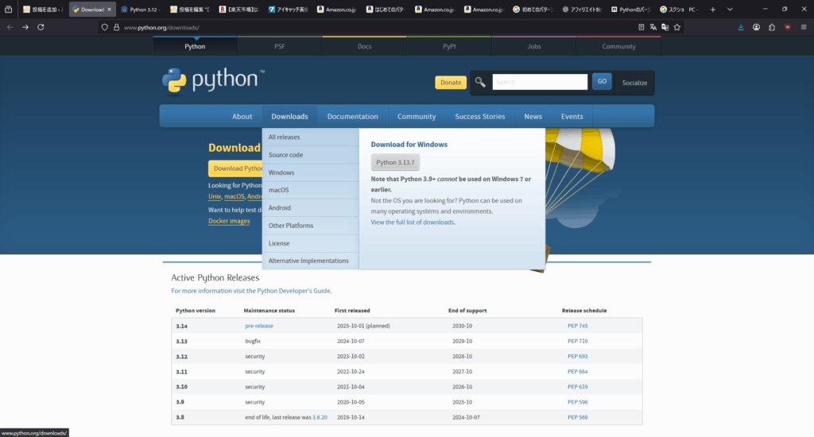Open the Python Developer's Guide link
The width and height of the screenshot is (814, 437).
[x=294, y=291]
